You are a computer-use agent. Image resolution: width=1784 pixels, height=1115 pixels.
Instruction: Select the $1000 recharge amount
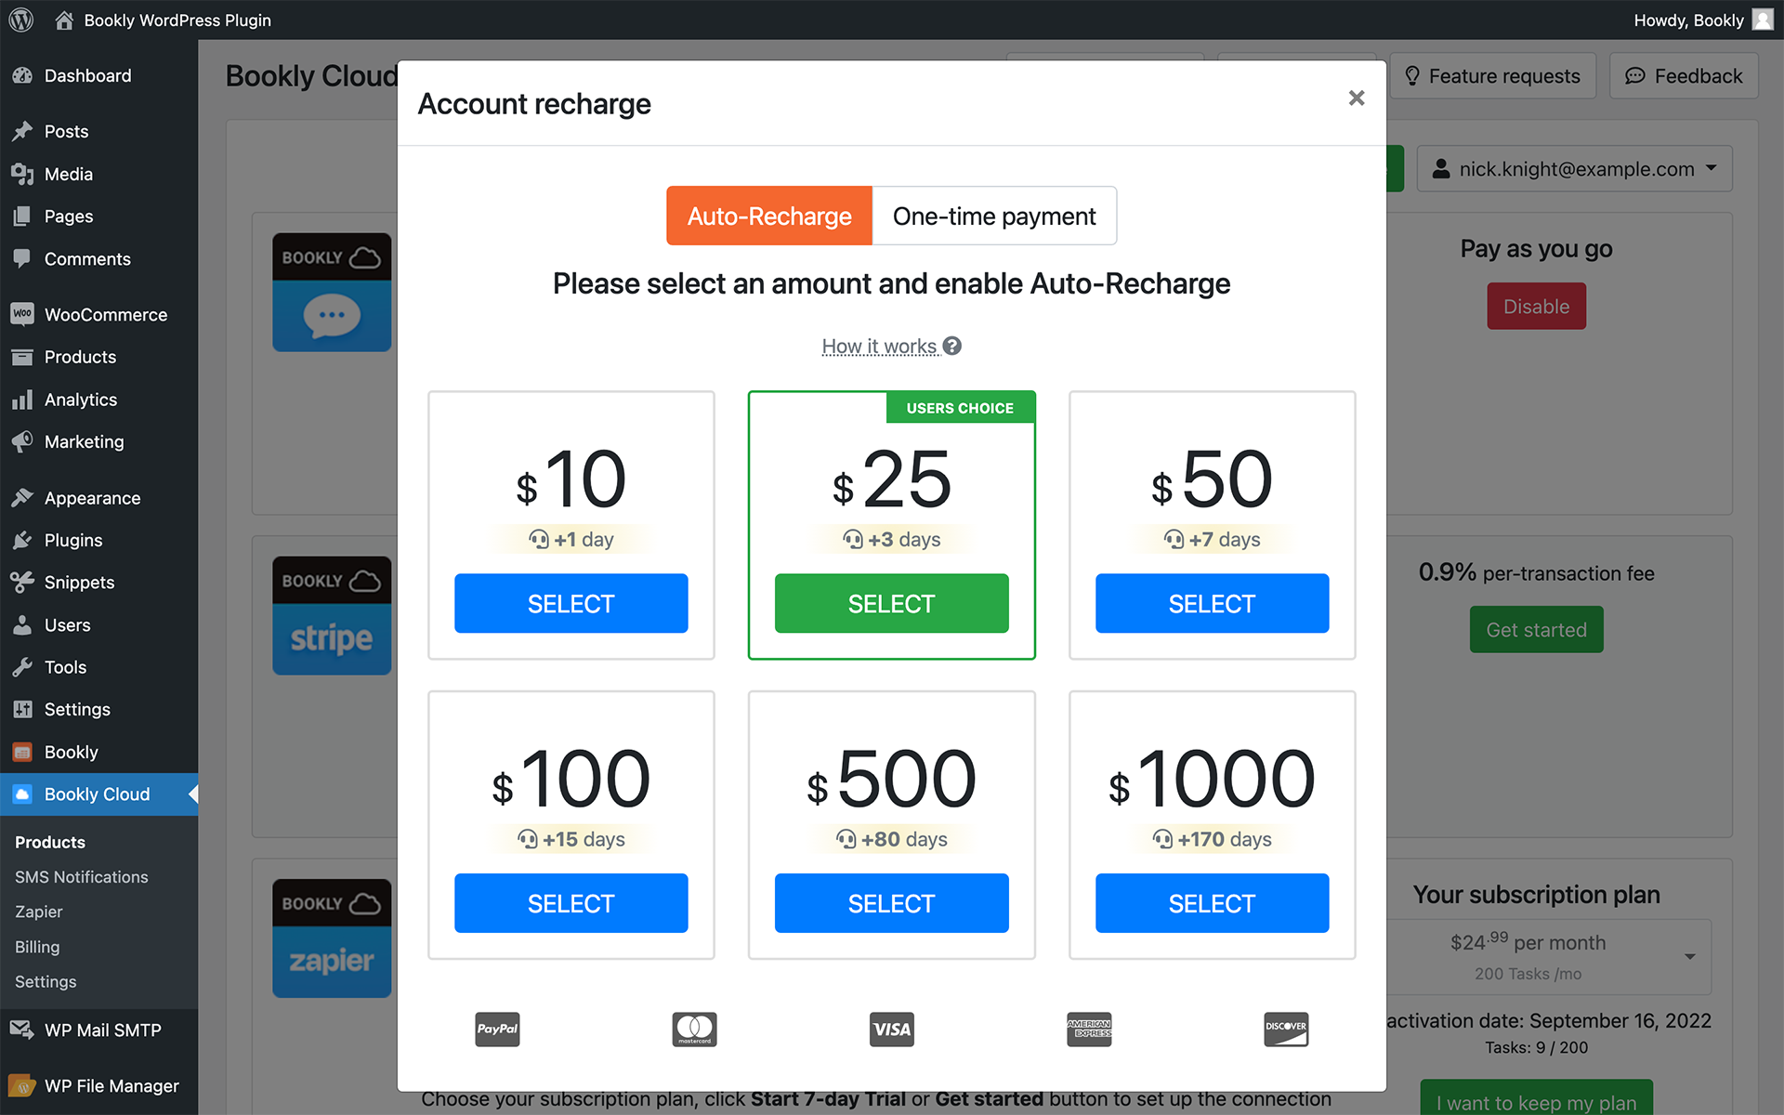pos(1212,902)
